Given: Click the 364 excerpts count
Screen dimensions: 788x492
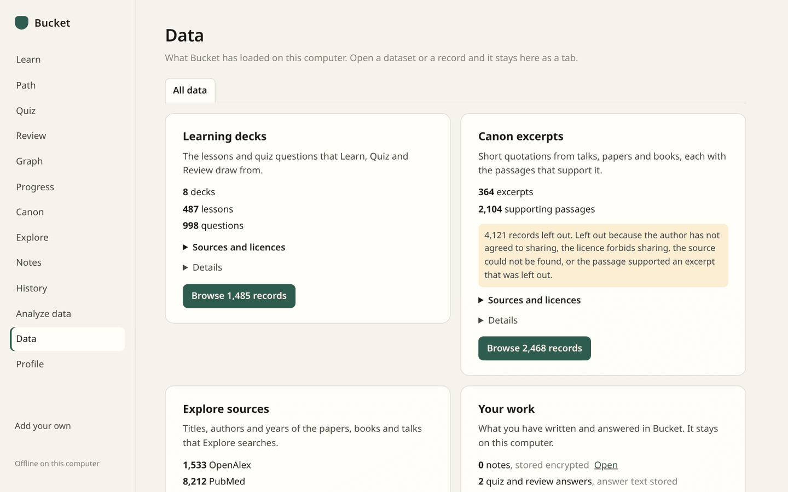Looking at the screenshot, I should 506,192.
